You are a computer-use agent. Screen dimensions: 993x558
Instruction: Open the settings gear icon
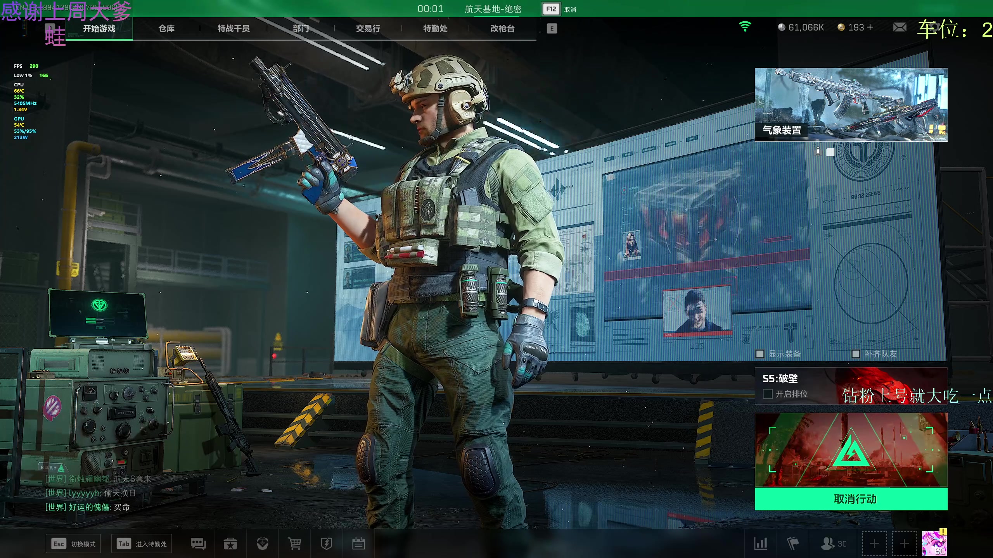934,27
